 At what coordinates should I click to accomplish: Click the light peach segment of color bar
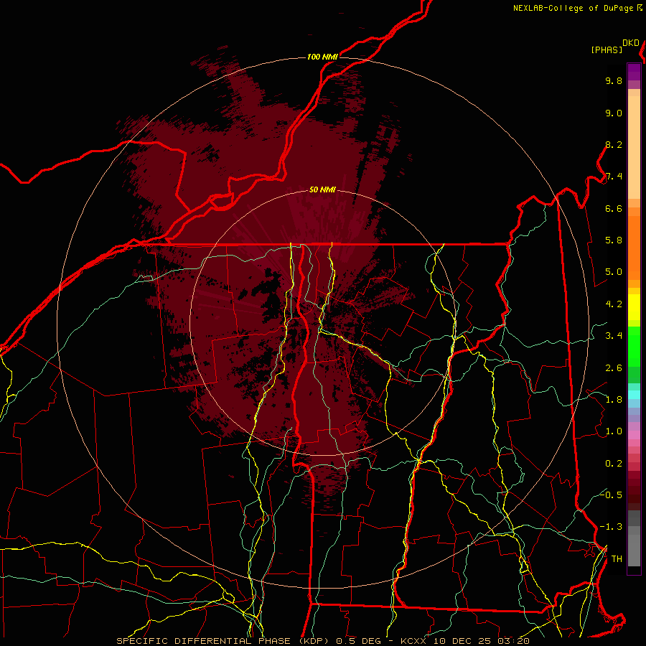tap(634, 147)
